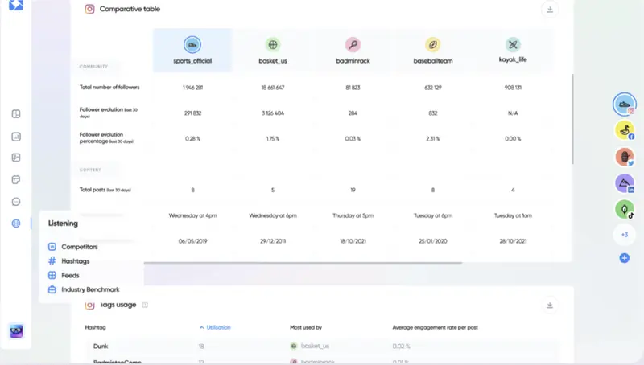
Task: Click the analytics bar chart sidebar icon
Action: [16, 137]
